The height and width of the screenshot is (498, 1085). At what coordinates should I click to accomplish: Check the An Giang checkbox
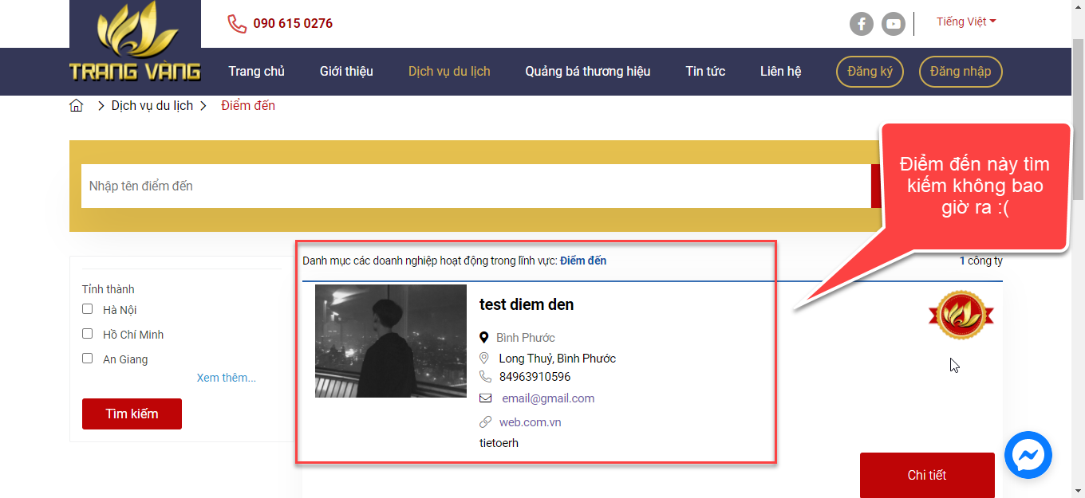click(88, 359)
